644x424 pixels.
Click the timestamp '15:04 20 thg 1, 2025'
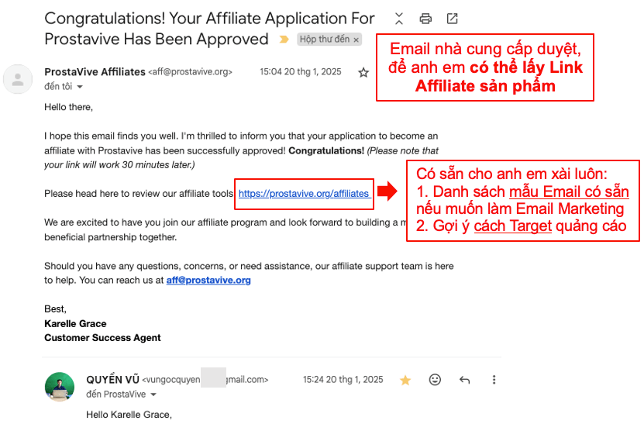301,72
